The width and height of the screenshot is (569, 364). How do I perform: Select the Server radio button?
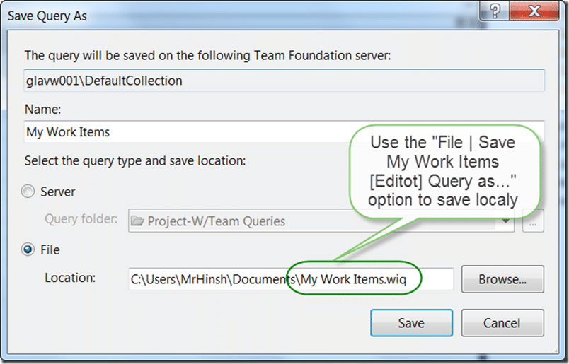pyautogui.click(x=28, y=192)
